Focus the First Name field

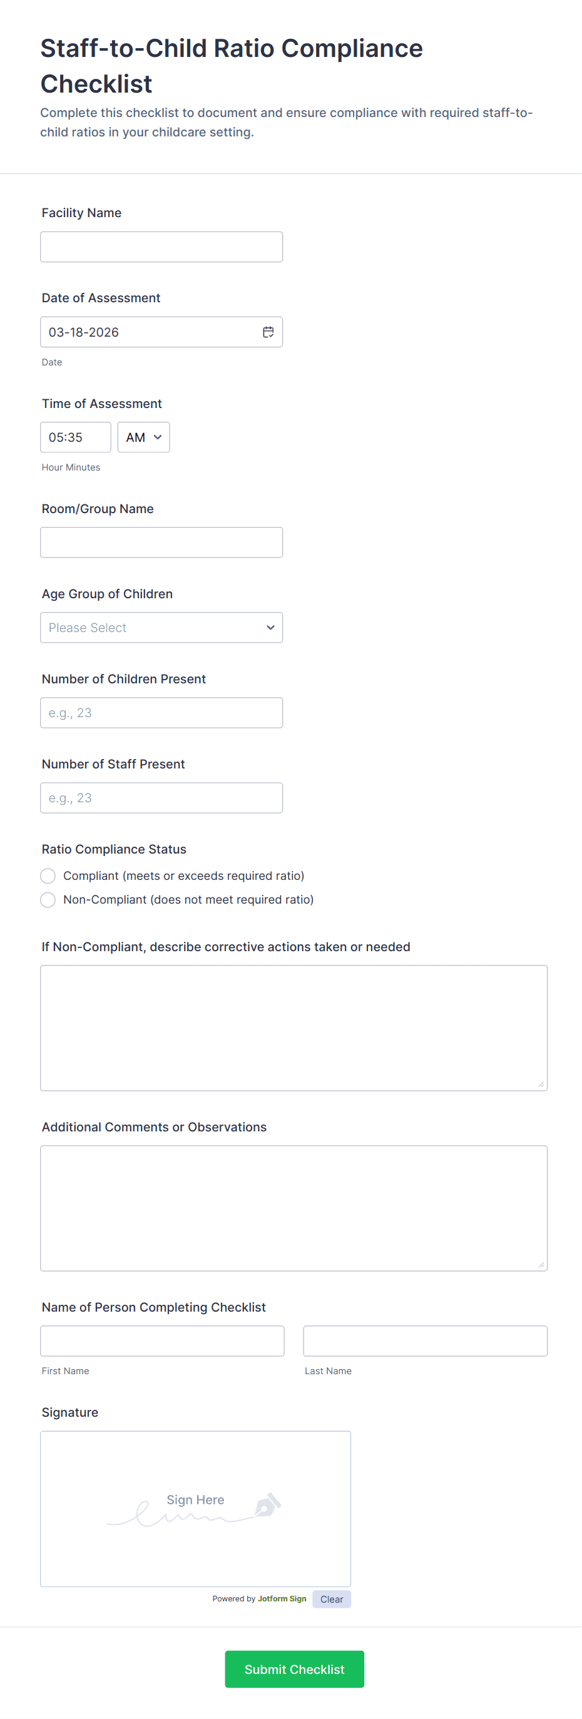click(162, 1340)
